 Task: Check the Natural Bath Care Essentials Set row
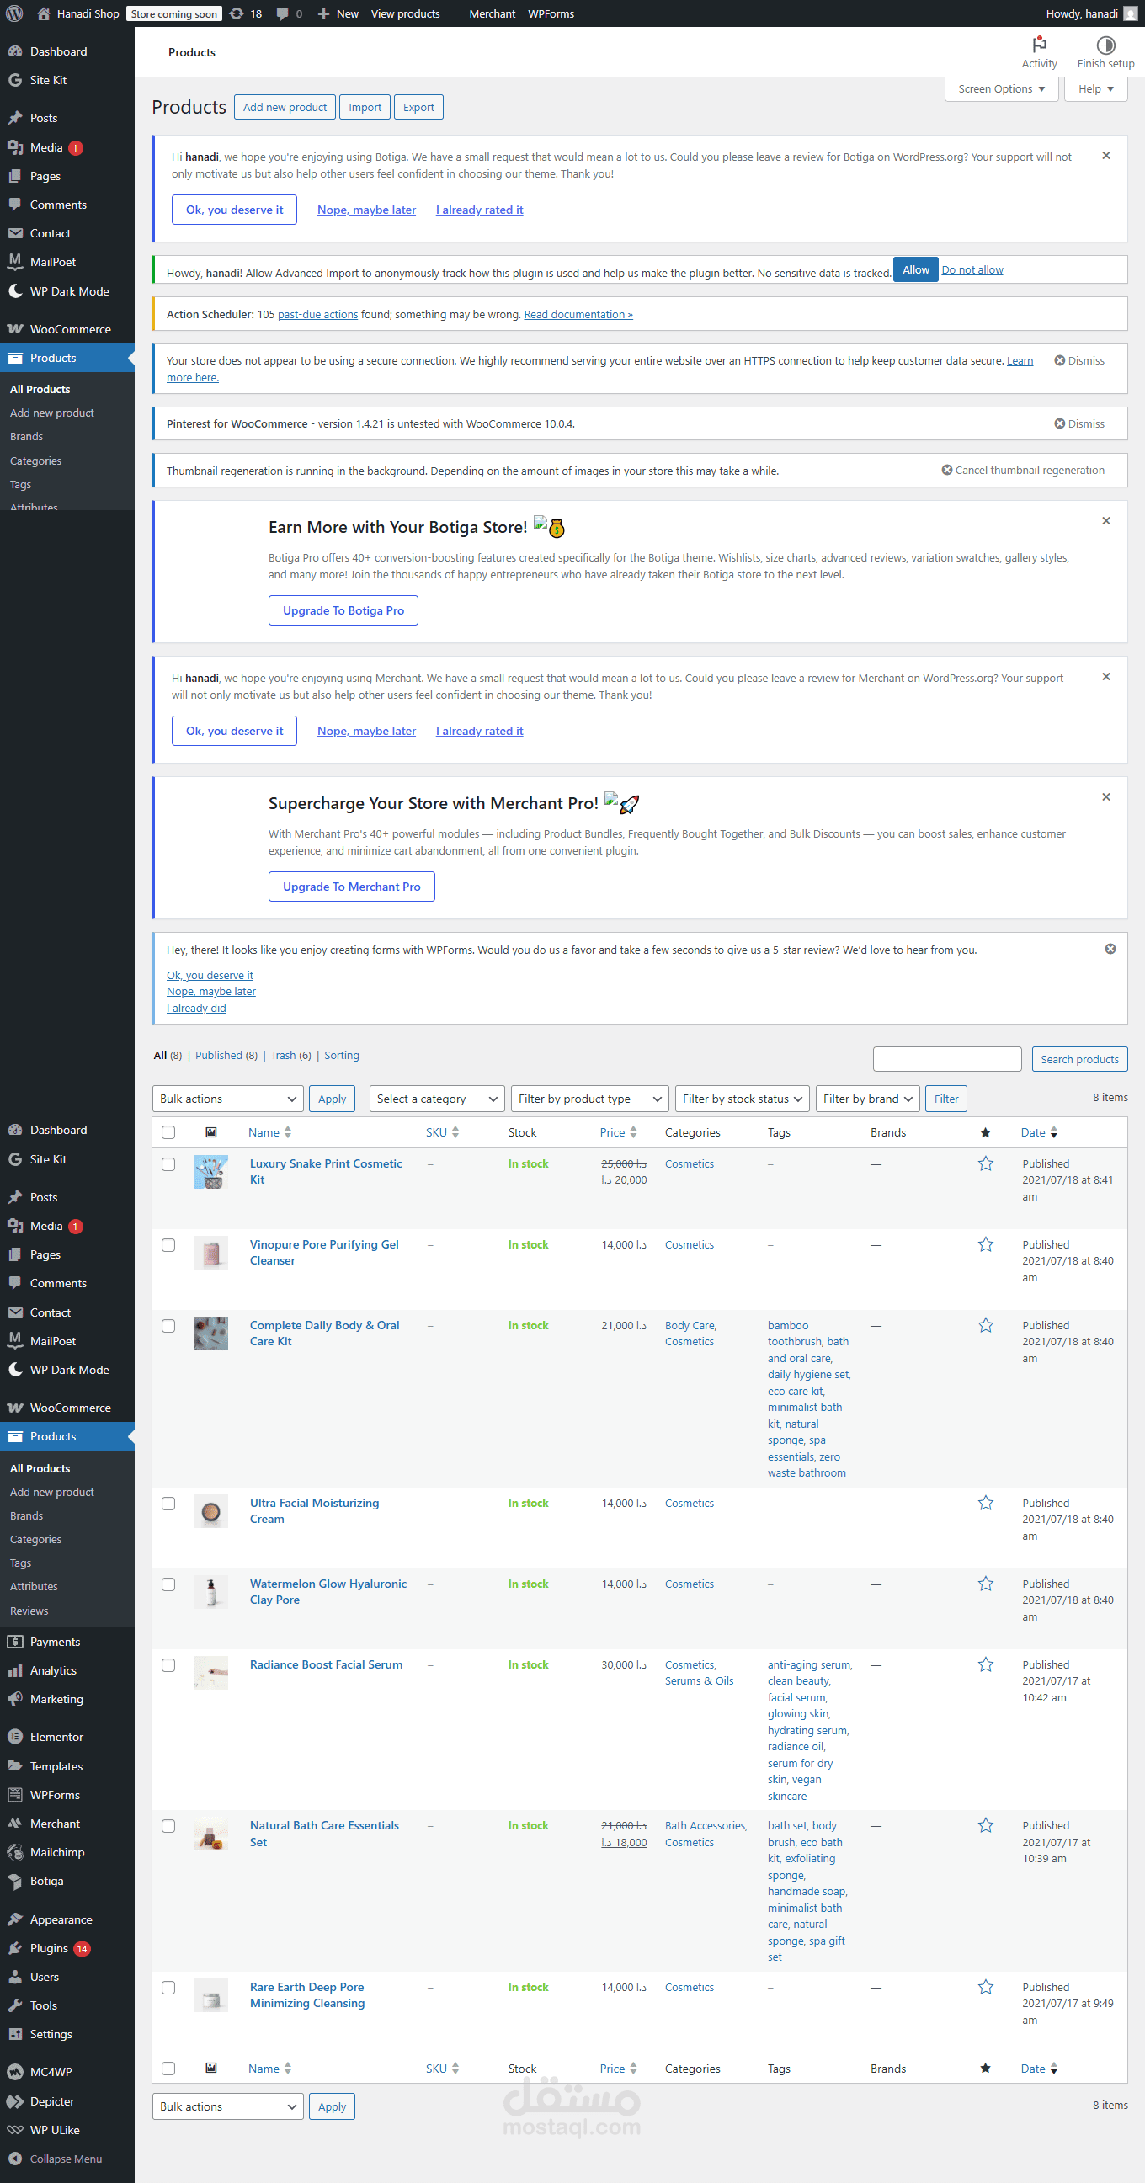168,1826
